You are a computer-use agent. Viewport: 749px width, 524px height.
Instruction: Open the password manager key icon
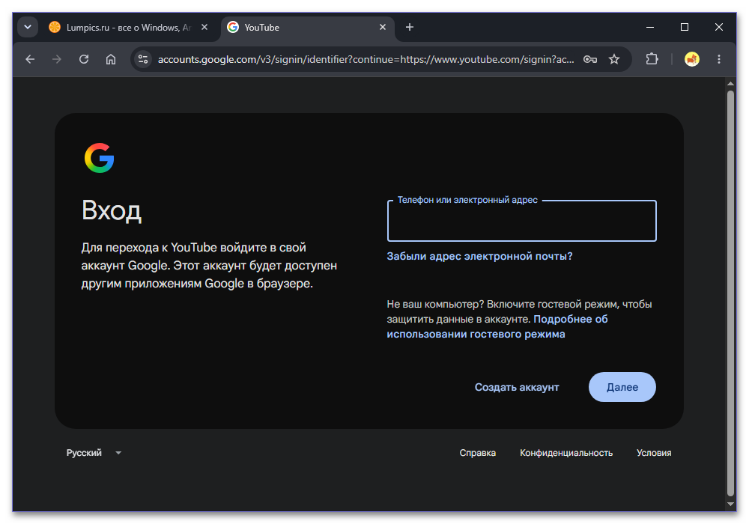(590, 59)
